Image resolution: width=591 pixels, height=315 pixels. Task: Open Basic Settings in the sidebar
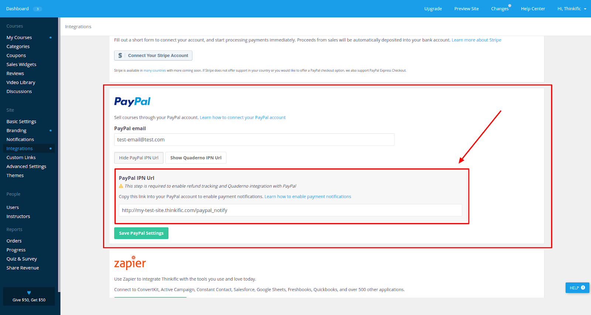coord(21,121)
